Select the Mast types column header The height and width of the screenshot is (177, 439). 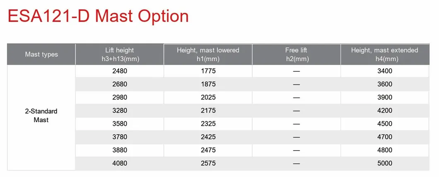click(41, 54)
